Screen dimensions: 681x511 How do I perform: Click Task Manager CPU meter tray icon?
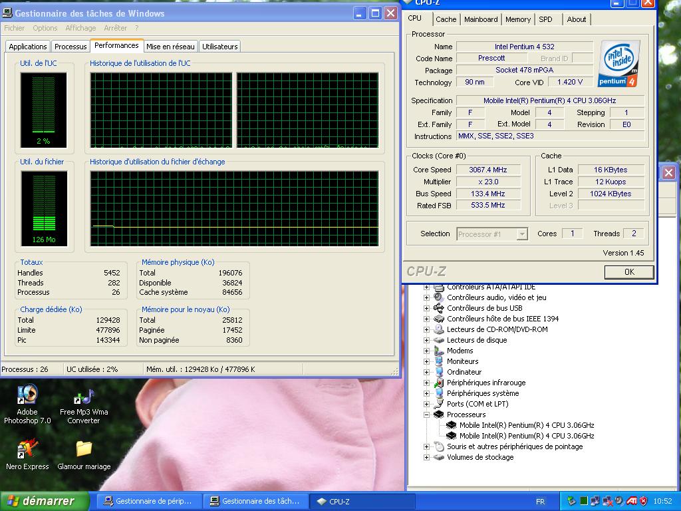pyautogui.click(x=584, y=501)
